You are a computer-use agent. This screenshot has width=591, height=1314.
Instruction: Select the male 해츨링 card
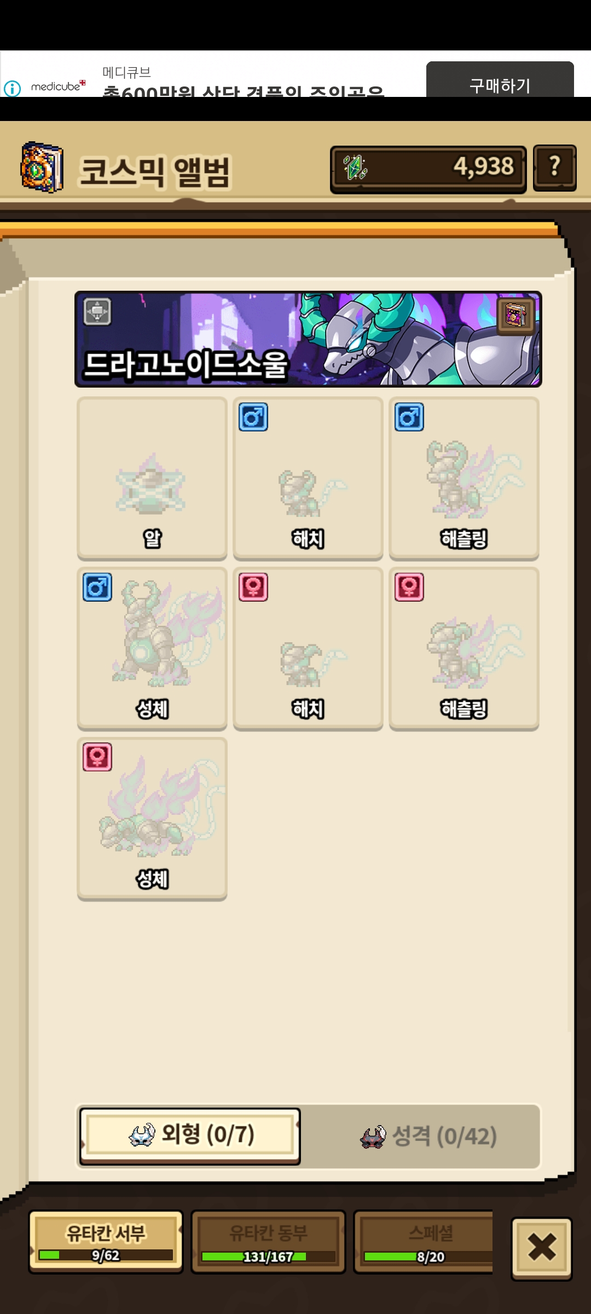464,479
